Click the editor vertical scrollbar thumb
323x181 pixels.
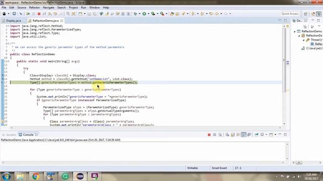pos(284,60)
